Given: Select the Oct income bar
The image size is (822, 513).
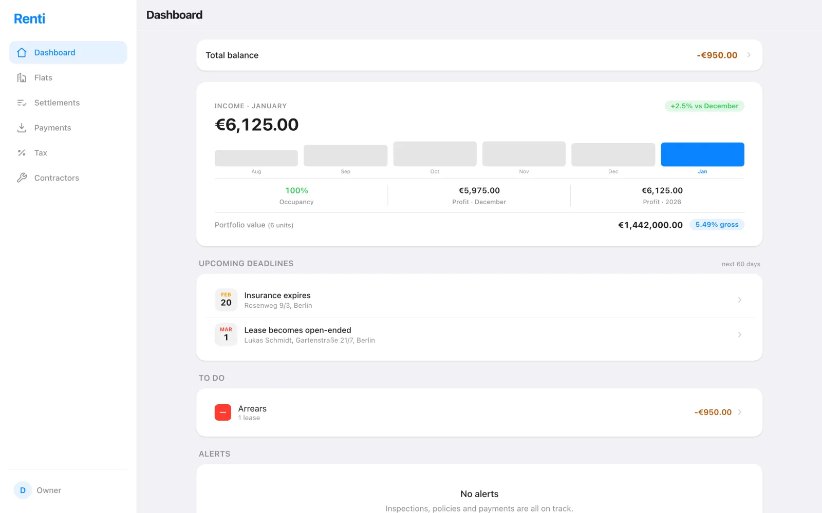Looking at the screenshot, I should [435, 154].
